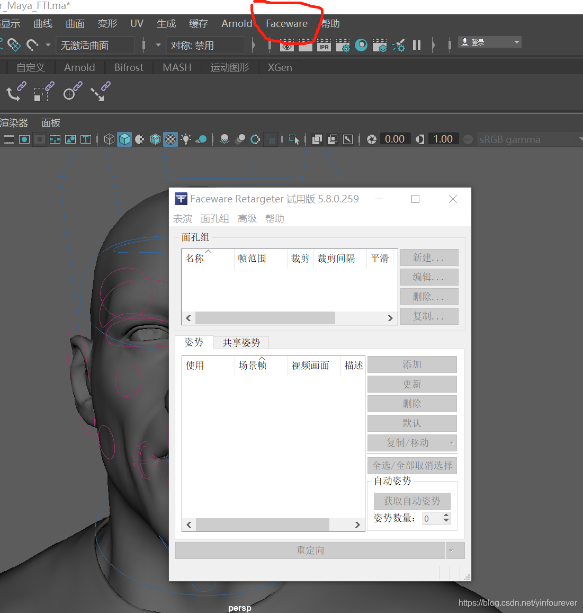Click the 添加 pose button
The image size is (583, 613).
point(412,365)
